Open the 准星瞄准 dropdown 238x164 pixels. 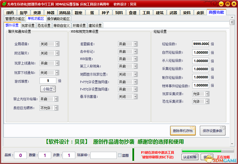135,44
